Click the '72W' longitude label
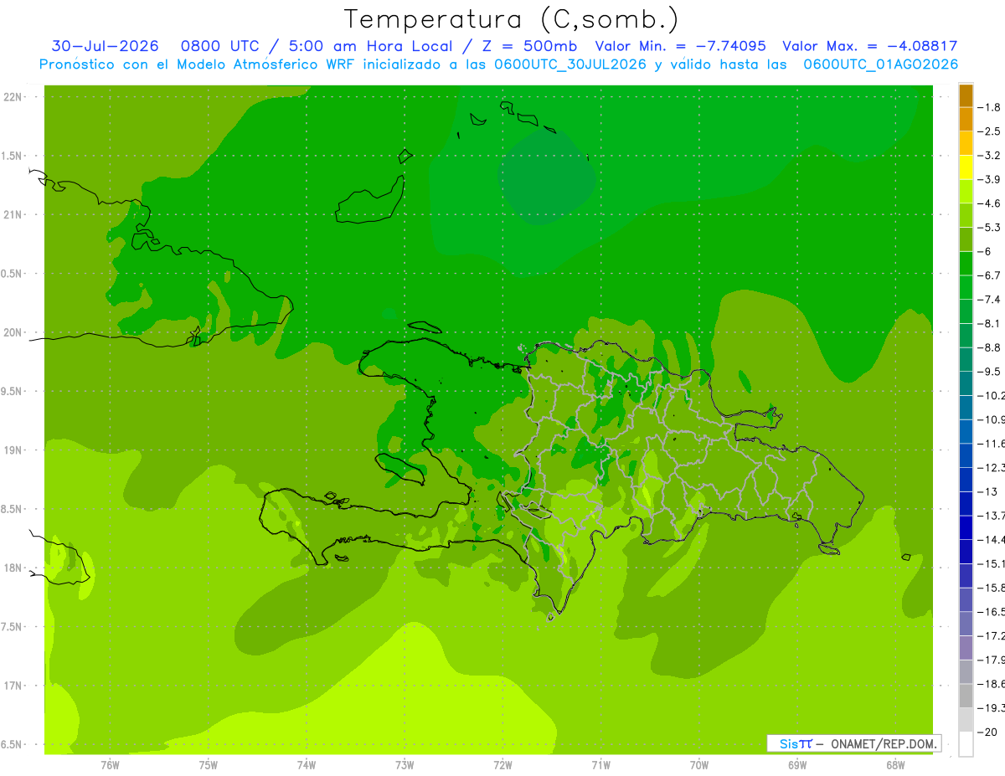This screenshot has width=1005, height=776. (x=502, y=765)
